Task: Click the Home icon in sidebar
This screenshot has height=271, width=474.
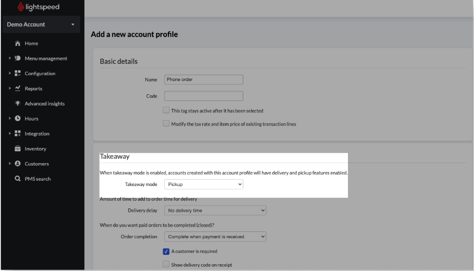Action: click(18, 43)
